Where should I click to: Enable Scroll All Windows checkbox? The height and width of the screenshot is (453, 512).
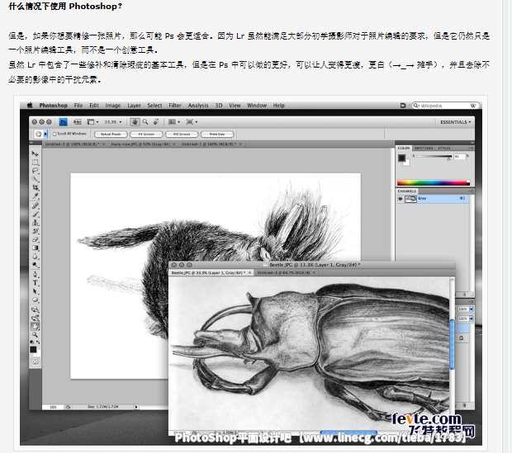pos(55,134)
